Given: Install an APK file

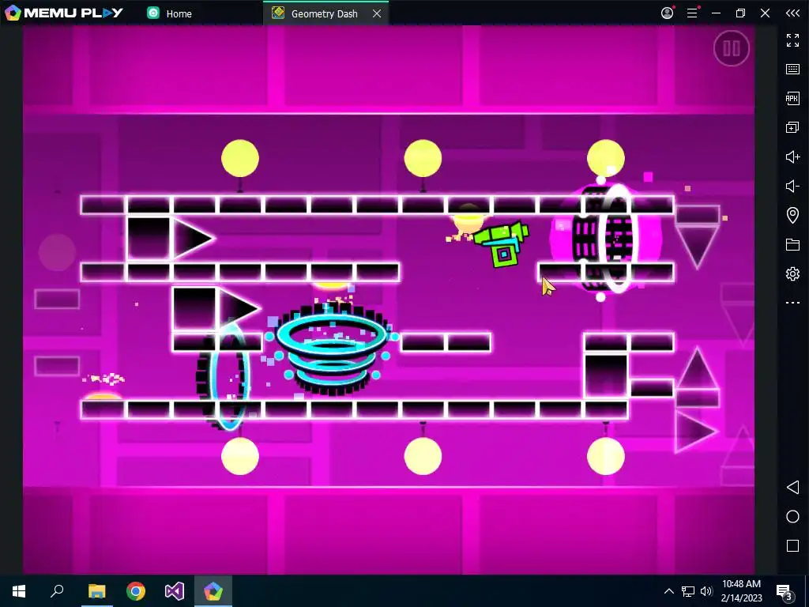Looking at the screenshot, I should (792, 98).
